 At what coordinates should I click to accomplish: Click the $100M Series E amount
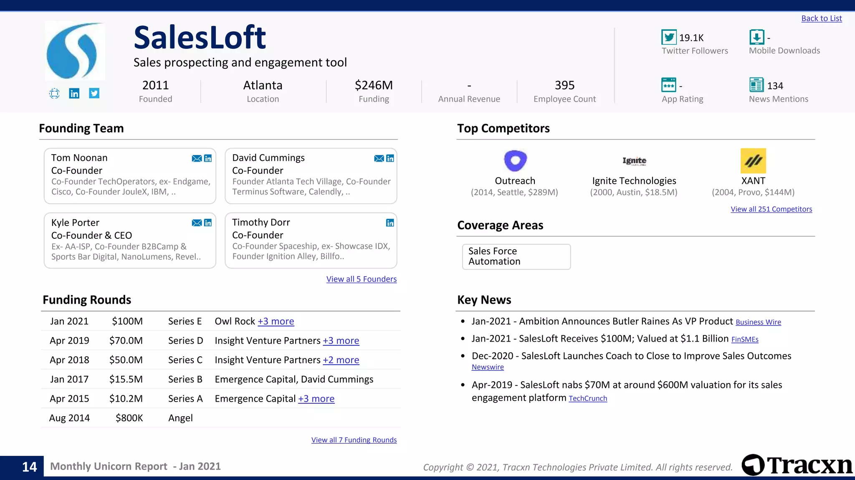[x=127, y=321]
